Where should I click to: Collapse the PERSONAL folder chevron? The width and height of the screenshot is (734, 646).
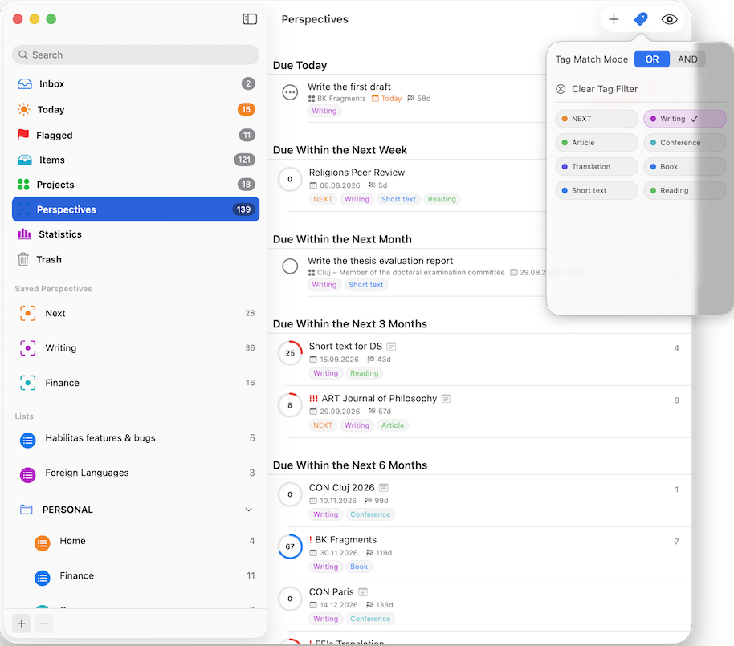coord(249,510)
